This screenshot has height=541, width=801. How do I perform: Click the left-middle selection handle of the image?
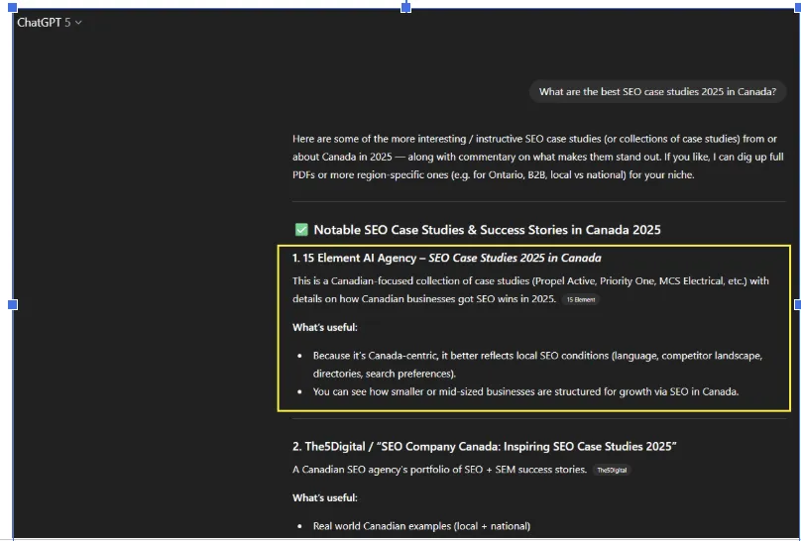(x=13, y=305)
